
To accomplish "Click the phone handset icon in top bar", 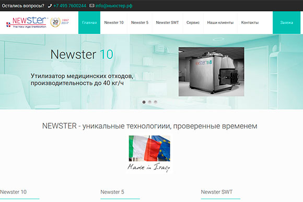I will [x=50, y=6].
